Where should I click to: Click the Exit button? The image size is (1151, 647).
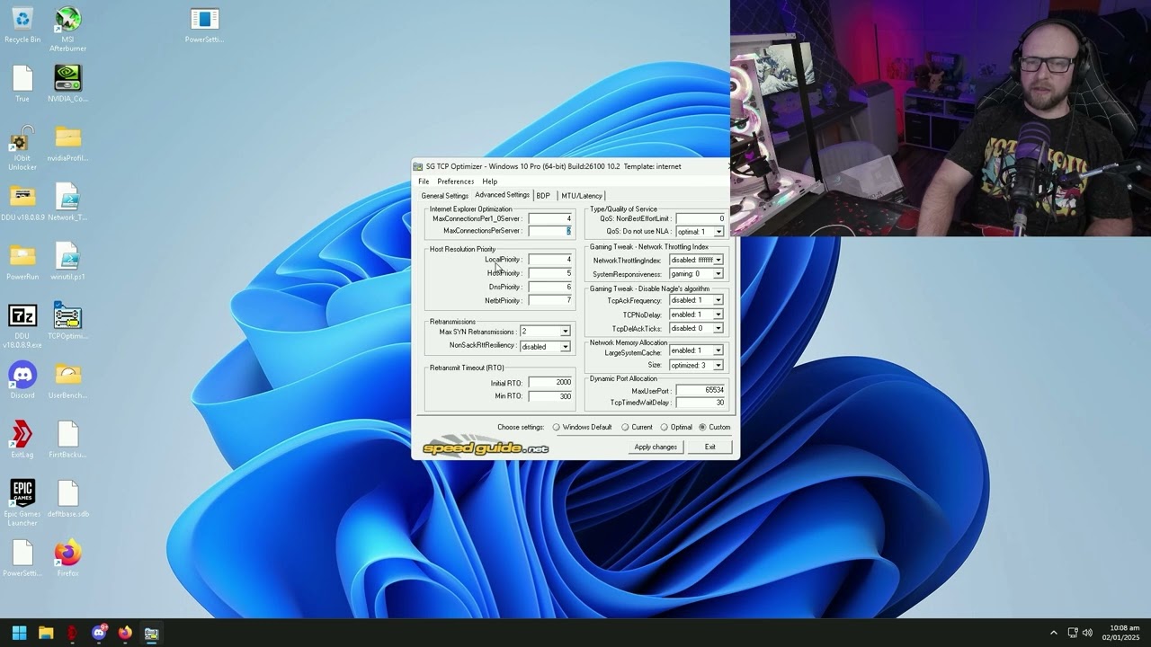coord(710,448)
